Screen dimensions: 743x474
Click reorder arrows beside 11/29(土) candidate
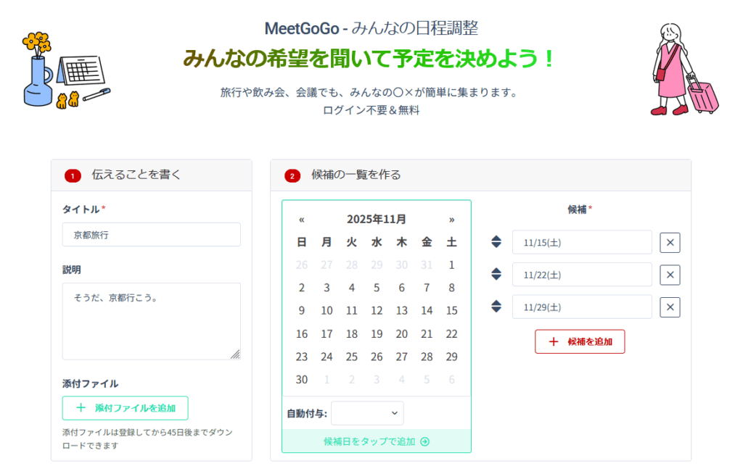pyautogui.click(x=496, y=307)
